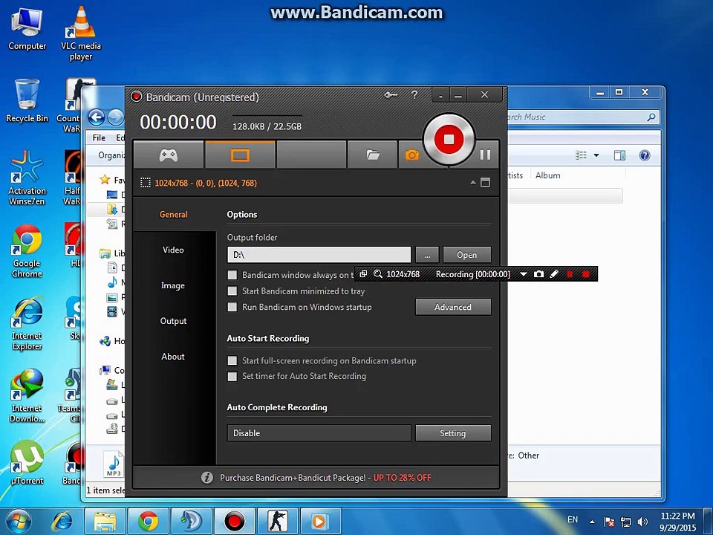Open Internet Download Manager desktop icon
Image resolution: width=713 pixels, height=535 pixels.
(x=27, y=396)
